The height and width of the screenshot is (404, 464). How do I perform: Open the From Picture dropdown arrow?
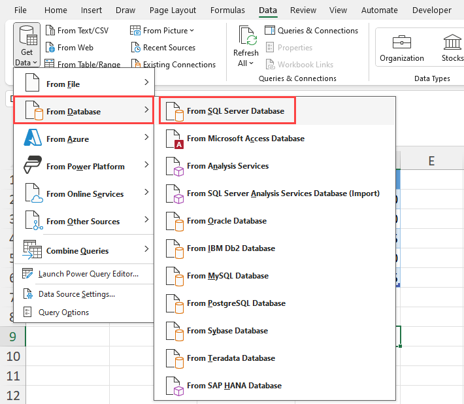[x=191, y=31]
